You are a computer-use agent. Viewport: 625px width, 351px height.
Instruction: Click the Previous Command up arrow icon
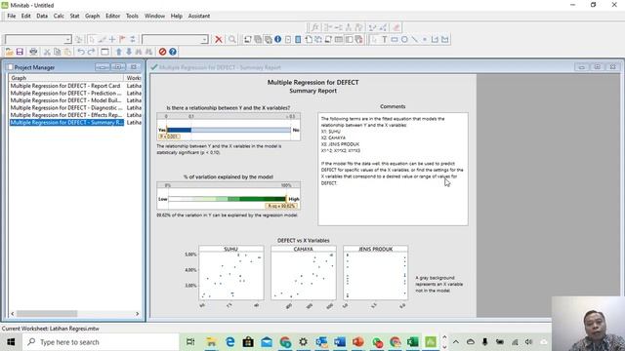(x=119, y=52)
